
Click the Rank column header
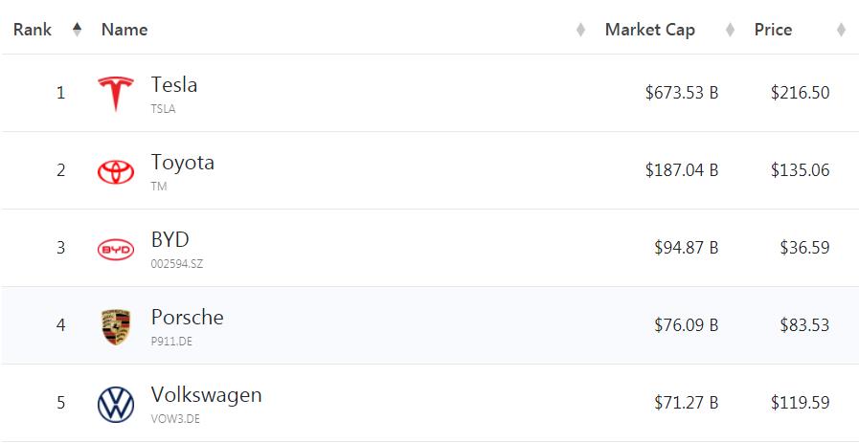click(33, 30)
